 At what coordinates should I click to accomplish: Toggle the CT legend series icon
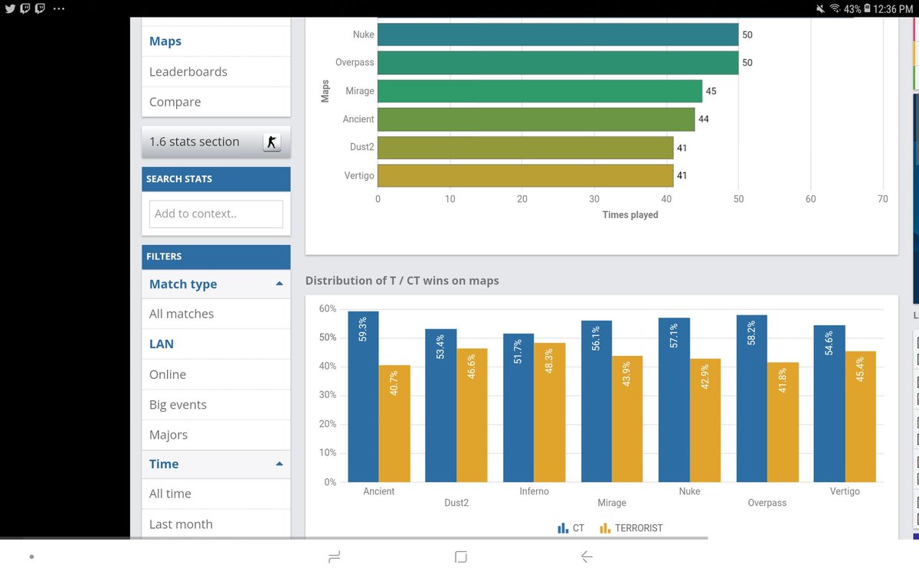point(563,528)
